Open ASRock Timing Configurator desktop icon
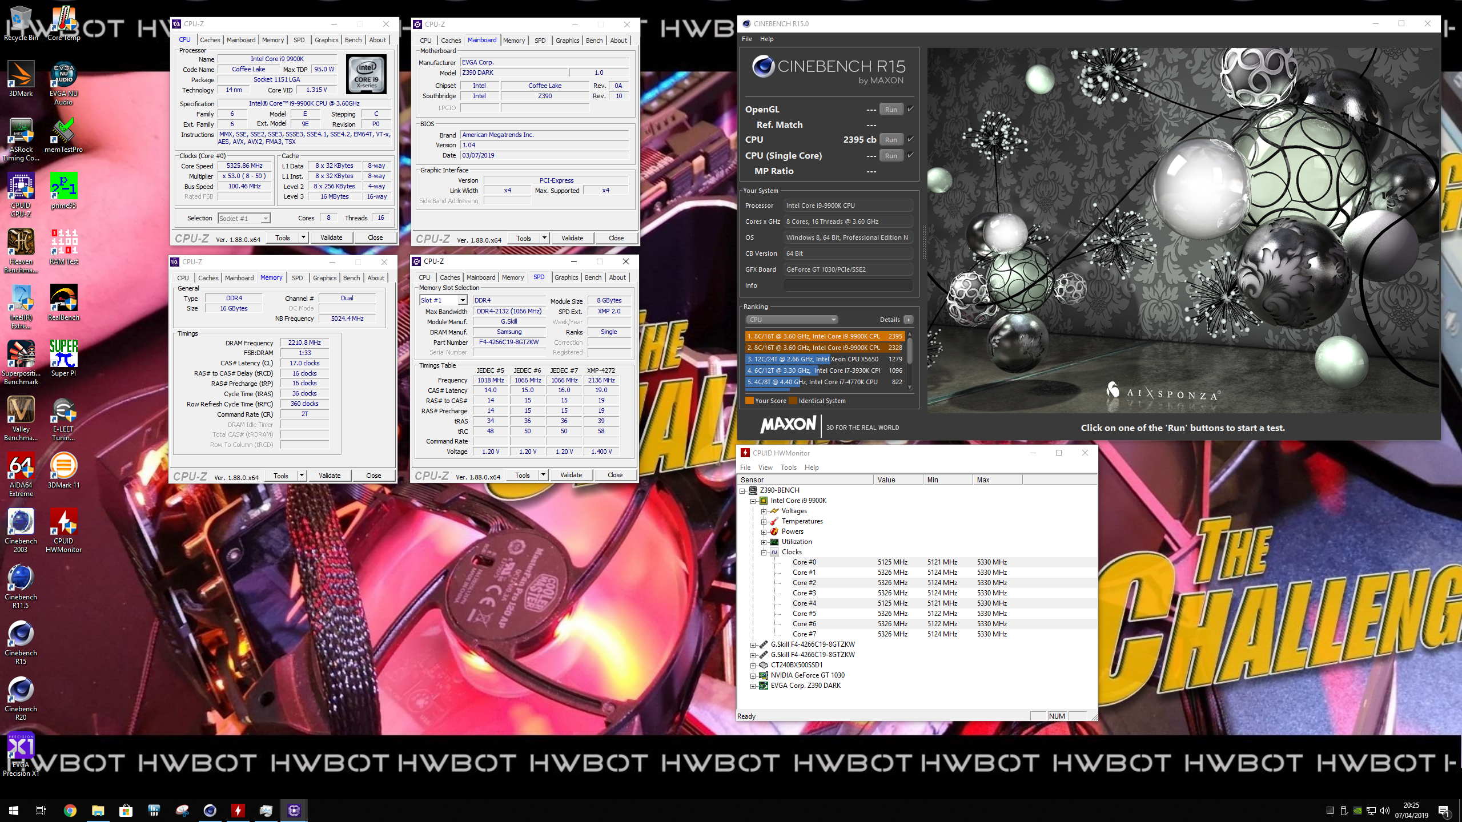The width and height of the screenshot is (1462, 822). pyautogui.click(x=21, y=139)
